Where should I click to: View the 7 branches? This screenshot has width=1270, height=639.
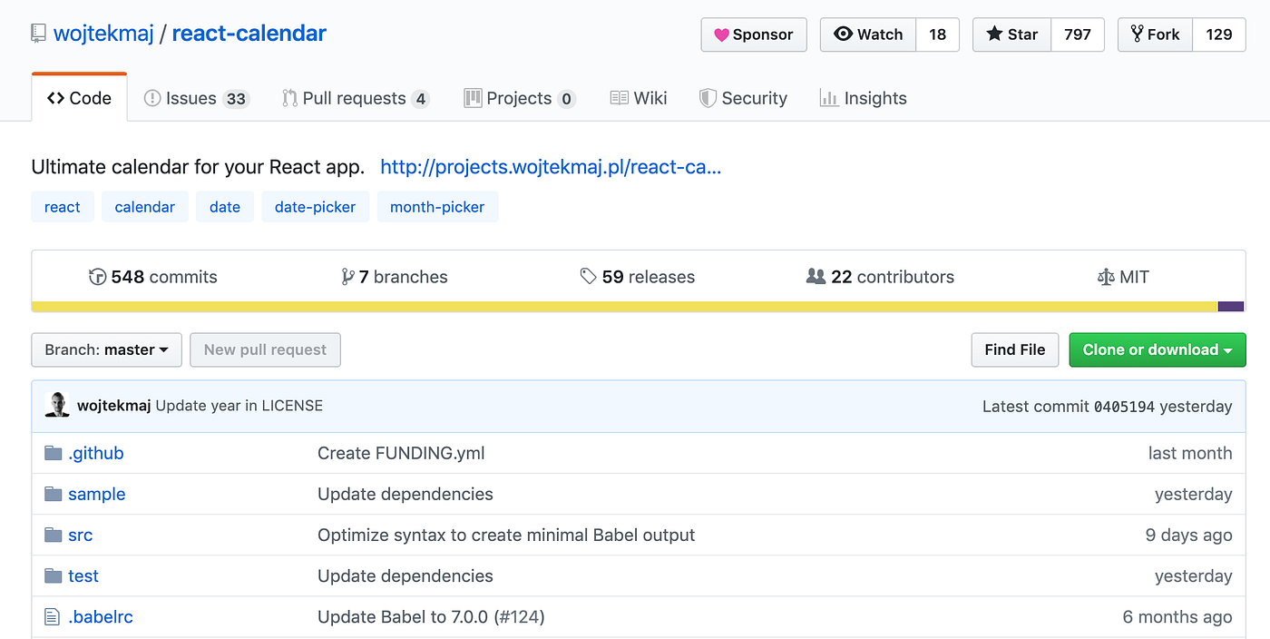click(x=395, y=277)
